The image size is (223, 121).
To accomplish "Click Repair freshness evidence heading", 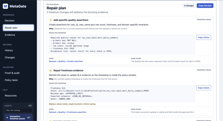I will click(x=68, y=70).
